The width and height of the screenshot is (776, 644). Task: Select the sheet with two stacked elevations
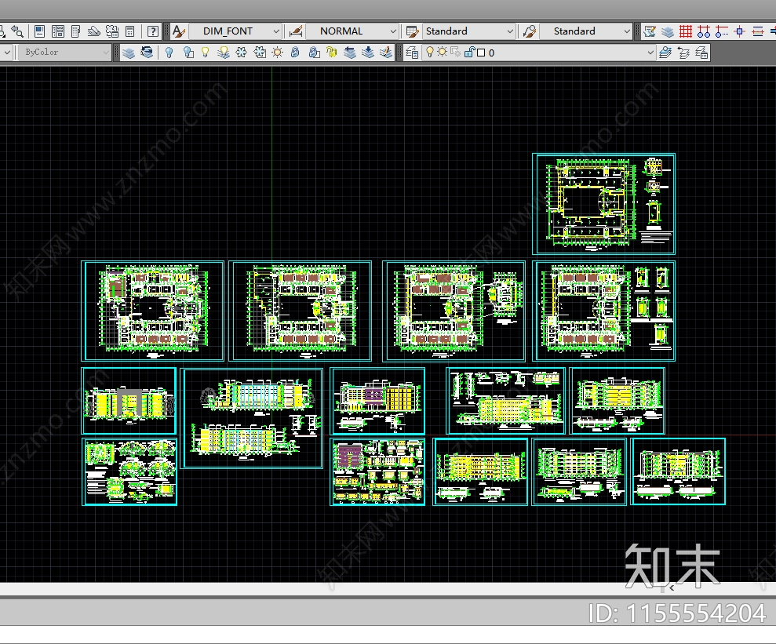(x=252, y=418)
